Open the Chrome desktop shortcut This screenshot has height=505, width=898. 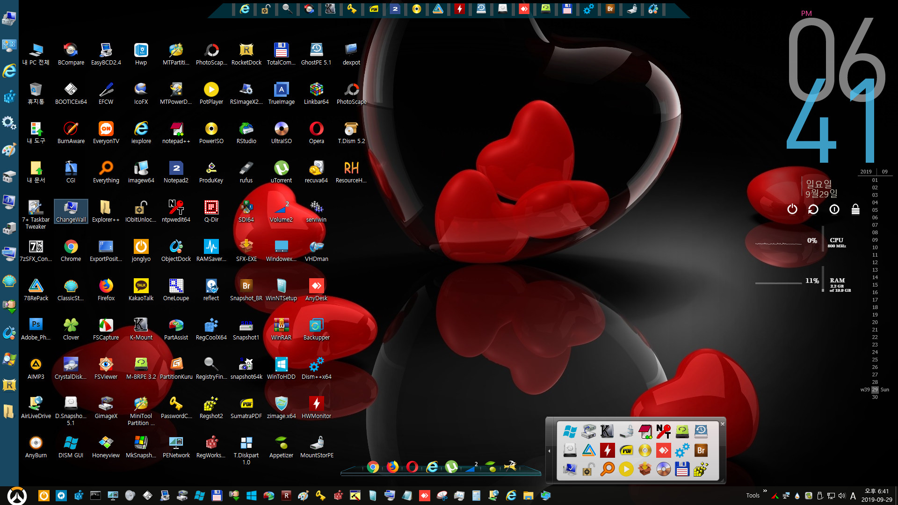click(x=71, y=250)
